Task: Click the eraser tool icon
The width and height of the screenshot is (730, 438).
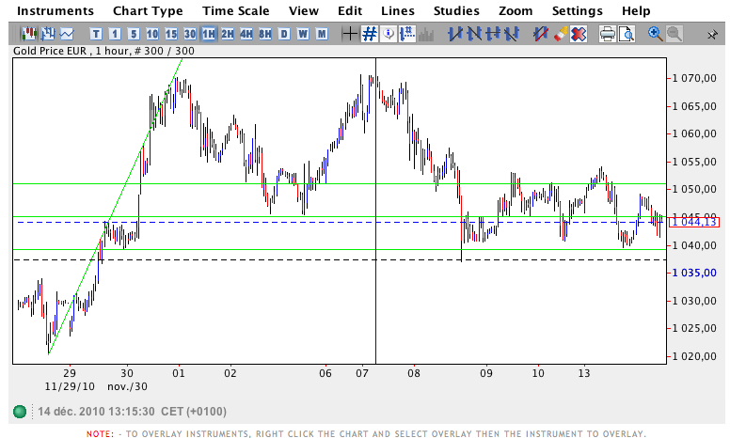Action: pyautogui.click(x=561, y=34)
